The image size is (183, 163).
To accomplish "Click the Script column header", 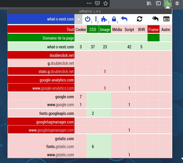I will pyautogui.click(x=129, y=30).
